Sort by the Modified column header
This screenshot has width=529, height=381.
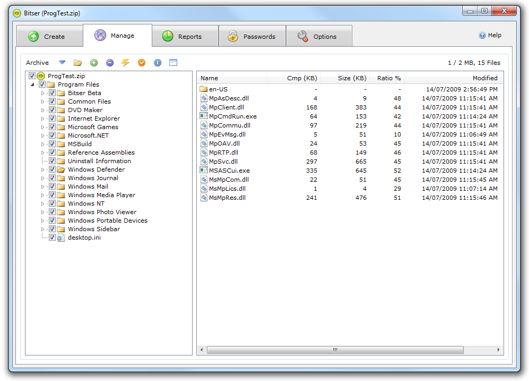(x=452, y=78)
